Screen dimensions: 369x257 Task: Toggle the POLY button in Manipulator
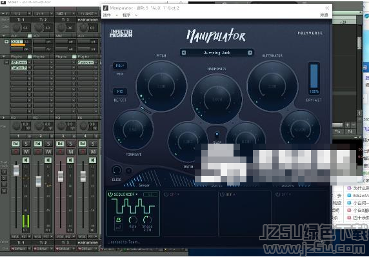coord(120,66)
